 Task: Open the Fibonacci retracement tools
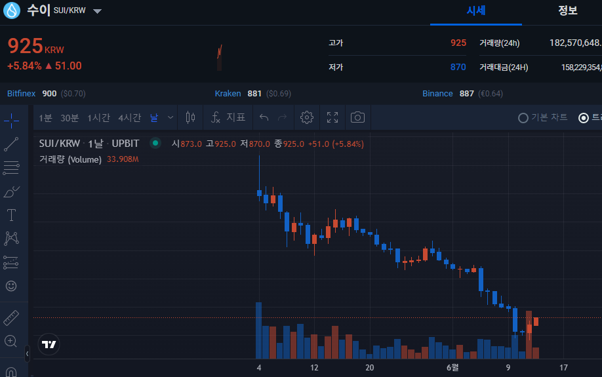(11, 168)
